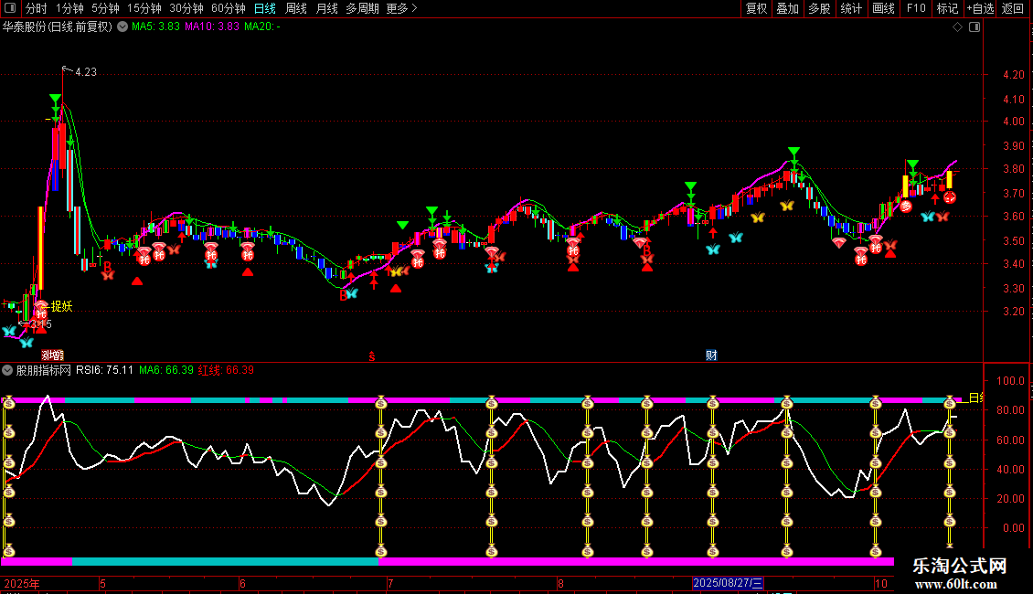Click the 4.23 high price label

tap(86, 72)
